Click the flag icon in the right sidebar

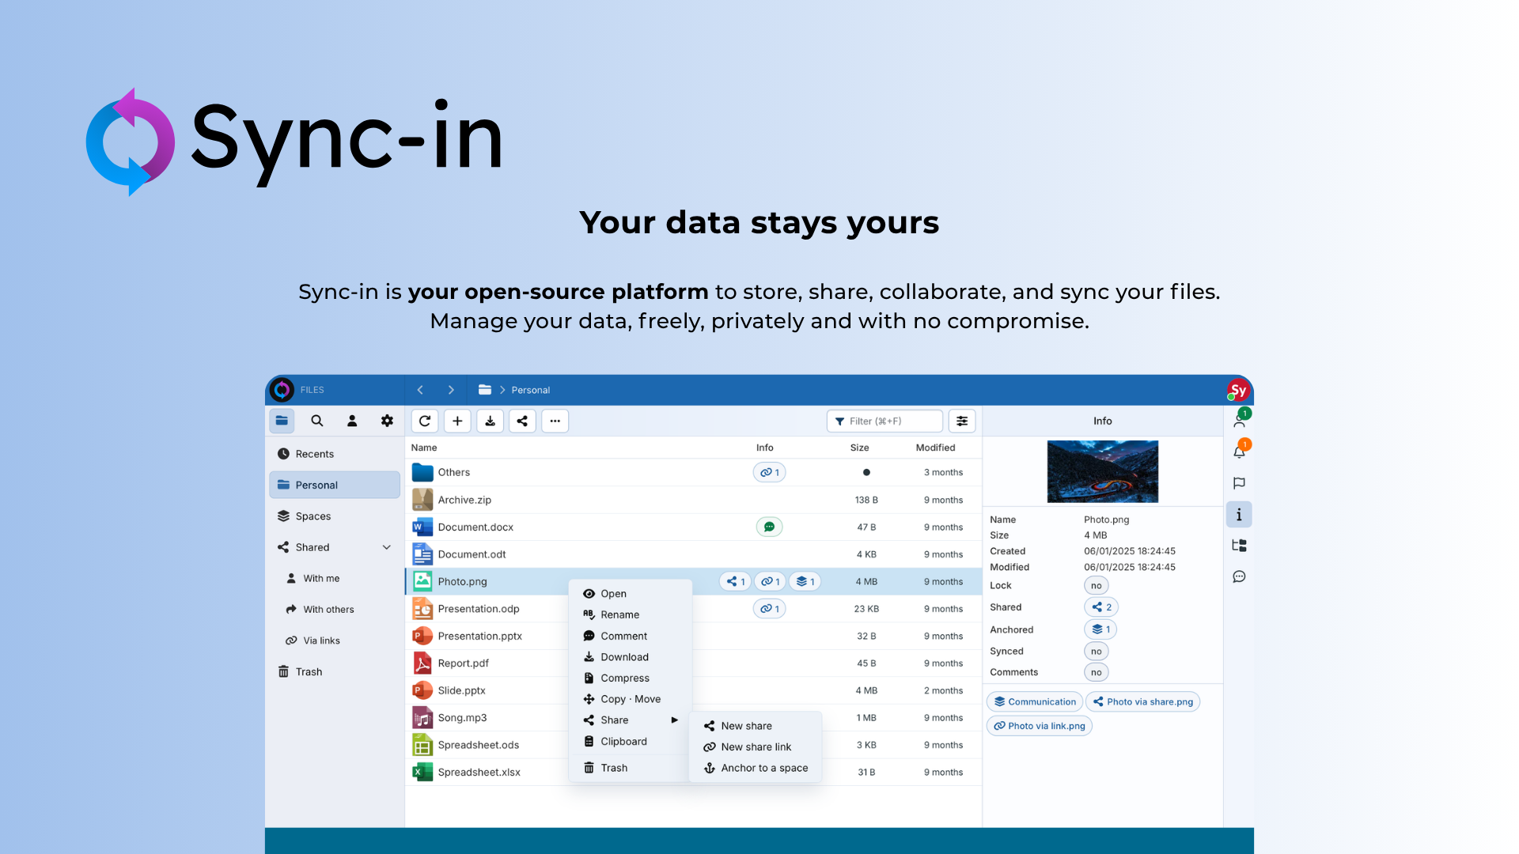click(1239, 483)
